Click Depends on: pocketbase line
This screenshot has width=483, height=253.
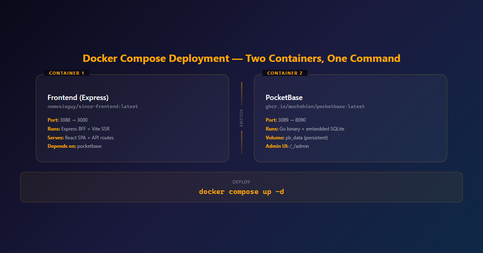(x=74, y=146)
